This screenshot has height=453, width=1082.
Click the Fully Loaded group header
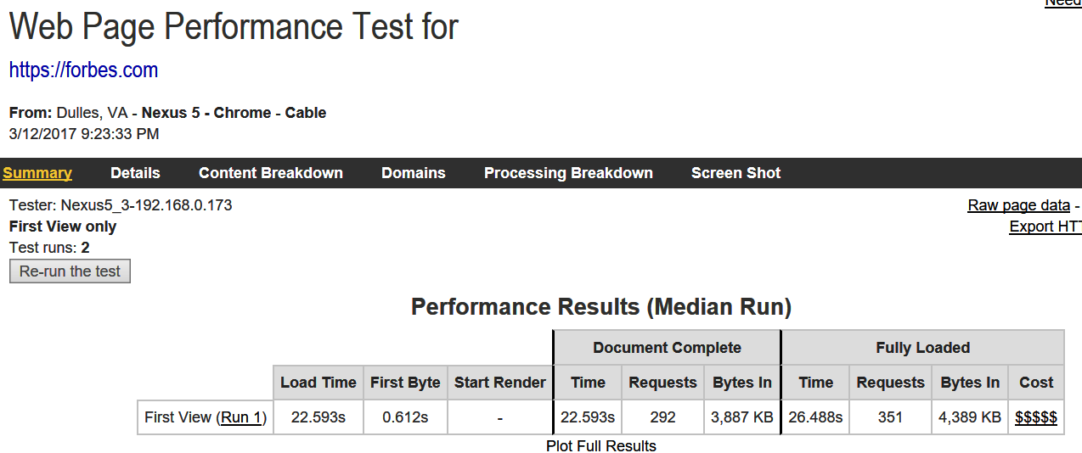click(x=922, y=348)
